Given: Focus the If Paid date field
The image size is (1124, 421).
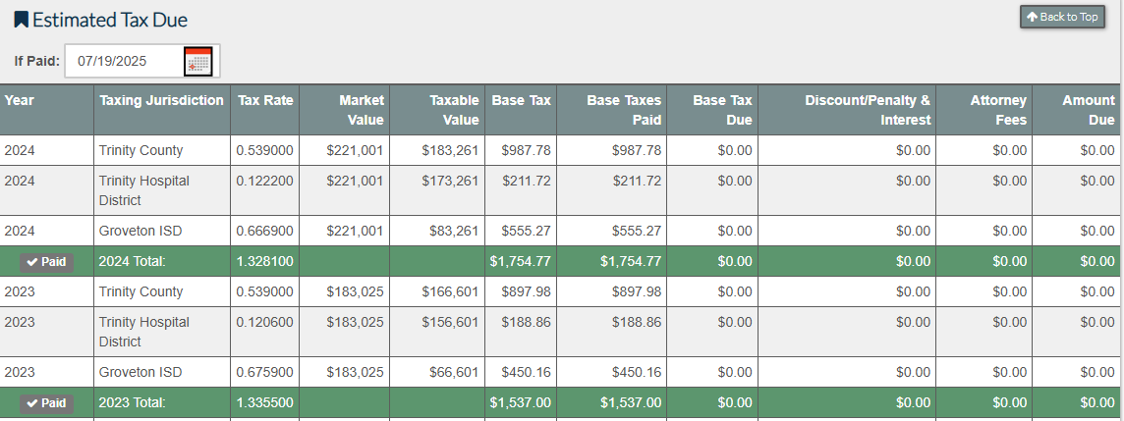Looking at the screenshot, I should pyautogui.click(x=124, y=61).
